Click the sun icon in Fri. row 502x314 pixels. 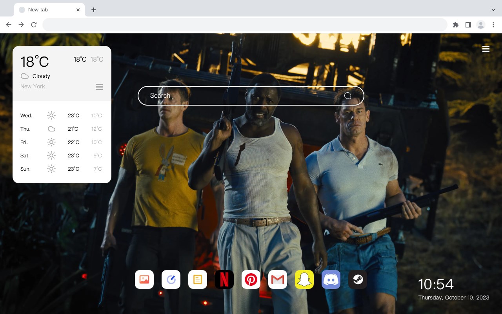coord(51,142)
